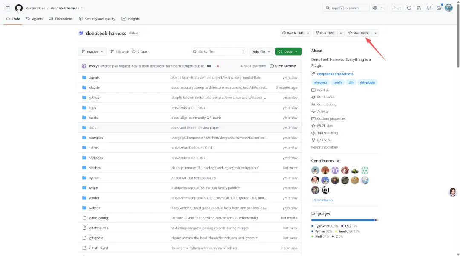Click the ai-agents topic tag
460x256 pixels.
click(x=320, y=82)
